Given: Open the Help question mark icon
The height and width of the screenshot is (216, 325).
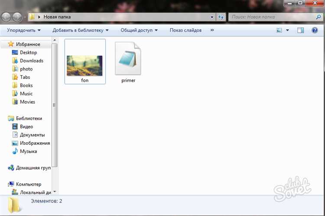Looking at the screenshot, I should click(314, 30).
